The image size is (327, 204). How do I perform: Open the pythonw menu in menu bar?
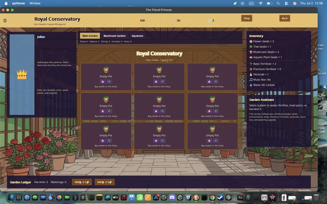click(18, 3)
